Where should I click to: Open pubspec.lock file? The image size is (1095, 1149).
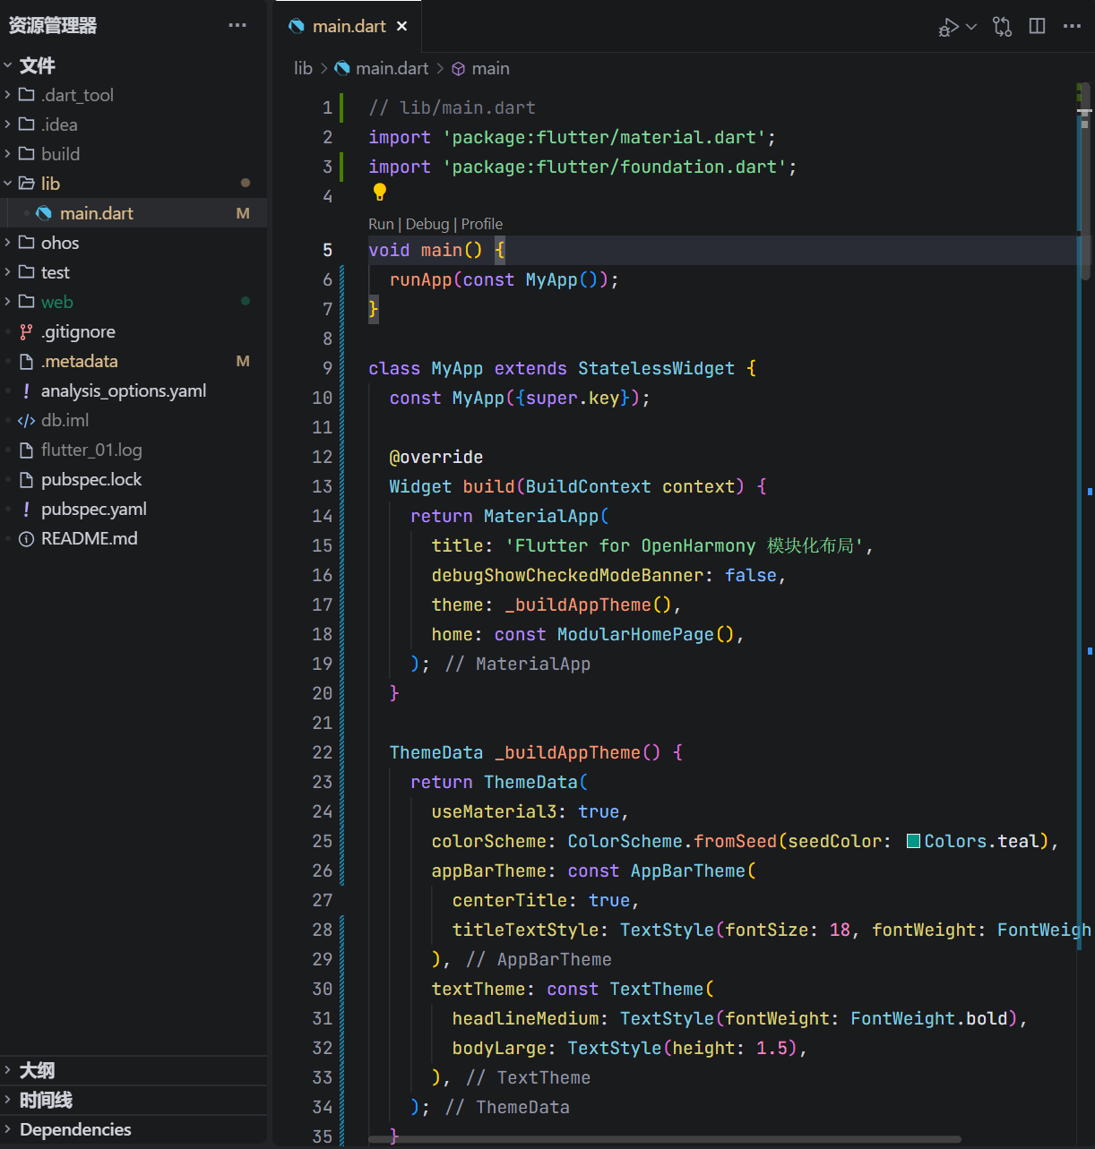tap(134, 479)
